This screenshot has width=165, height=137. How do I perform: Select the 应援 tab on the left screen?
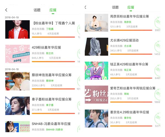tap(53, 10)
